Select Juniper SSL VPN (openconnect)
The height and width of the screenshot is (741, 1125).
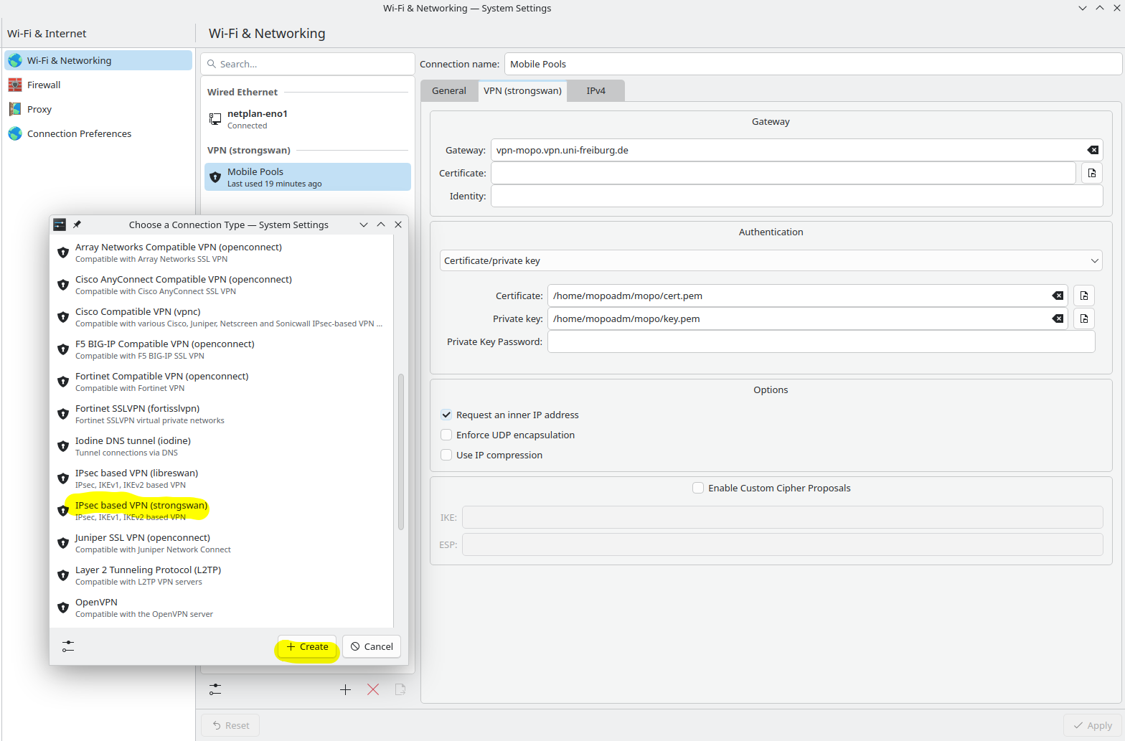coord(222,543)
